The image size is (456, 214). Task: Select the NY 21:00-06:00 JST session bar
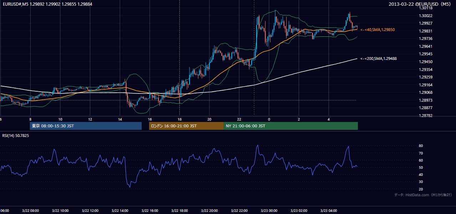(x=291, y=126)
